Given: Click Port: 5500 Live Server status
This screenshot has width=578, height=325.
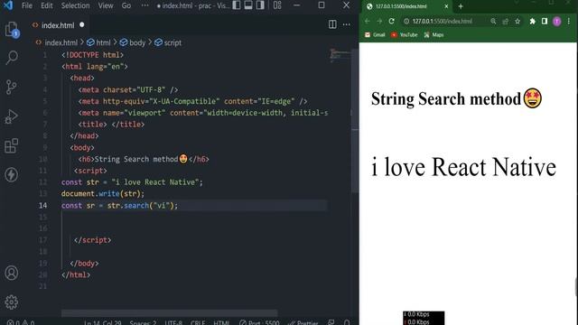Looking at the screenshot, I should tap(259, 322).
